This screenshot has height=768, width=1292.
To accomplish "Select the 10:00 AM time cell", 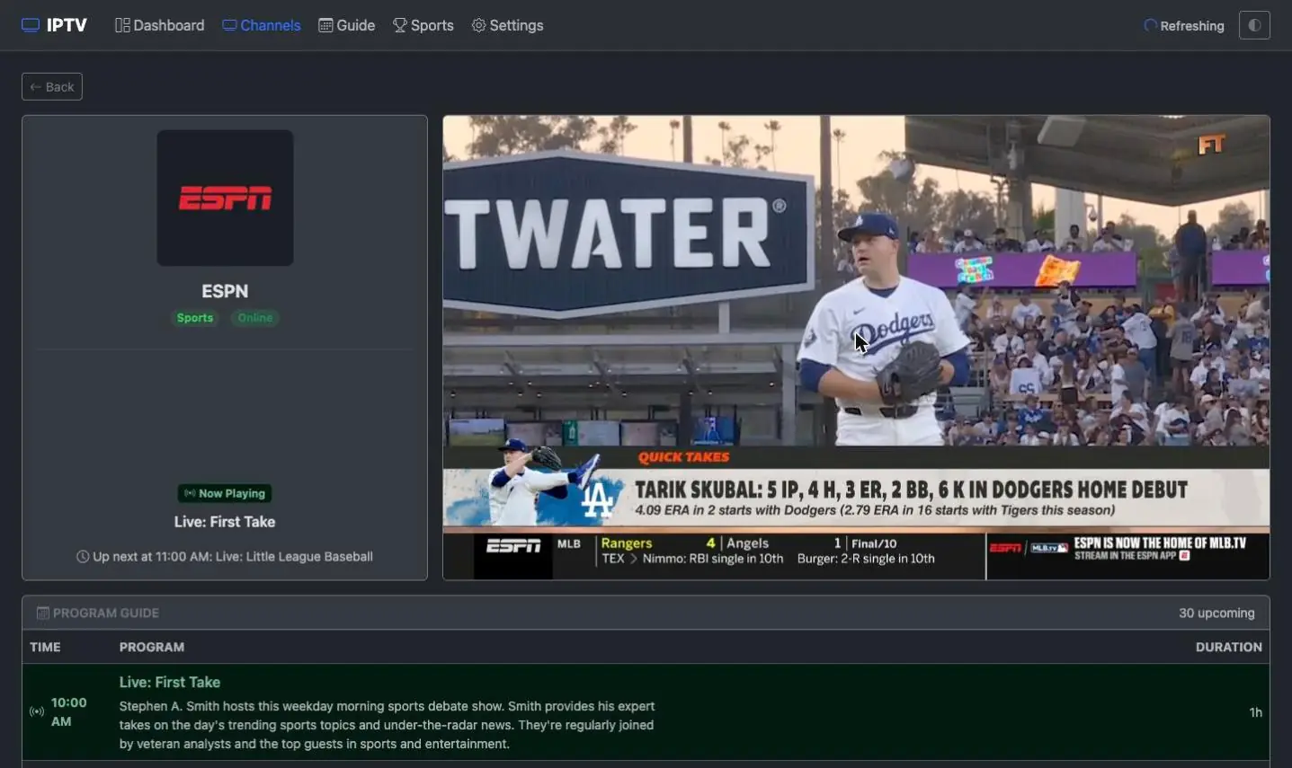I will pos(69,712).
